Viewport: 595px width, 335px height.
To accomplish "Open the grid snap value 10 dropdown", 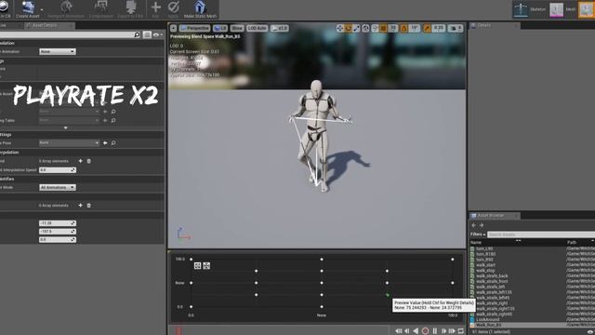I will [x=392, y=28].
